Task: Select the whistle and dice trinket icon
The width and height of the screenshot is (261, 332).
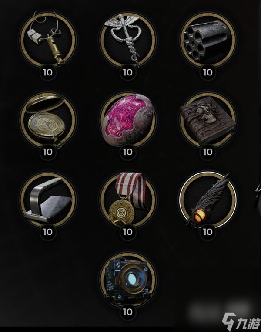Action: (x=47, y=40)
